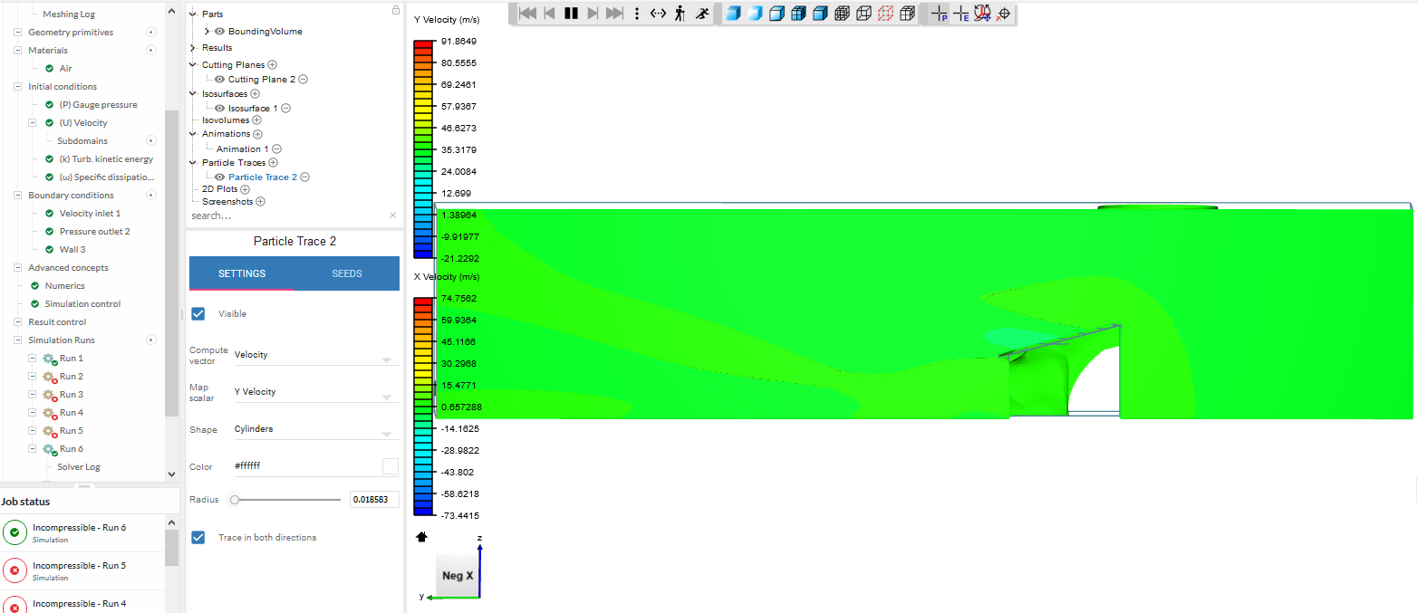Image resolution: width=1418 pixels, height=613 pixels.
Task: Click the Radius slider handle
Action: [x=235, y=500]
